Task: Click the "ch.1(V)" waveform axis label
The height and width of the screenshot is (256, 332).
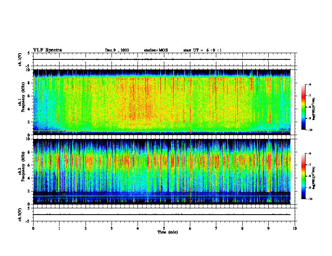Action: [x=20, y=59]
